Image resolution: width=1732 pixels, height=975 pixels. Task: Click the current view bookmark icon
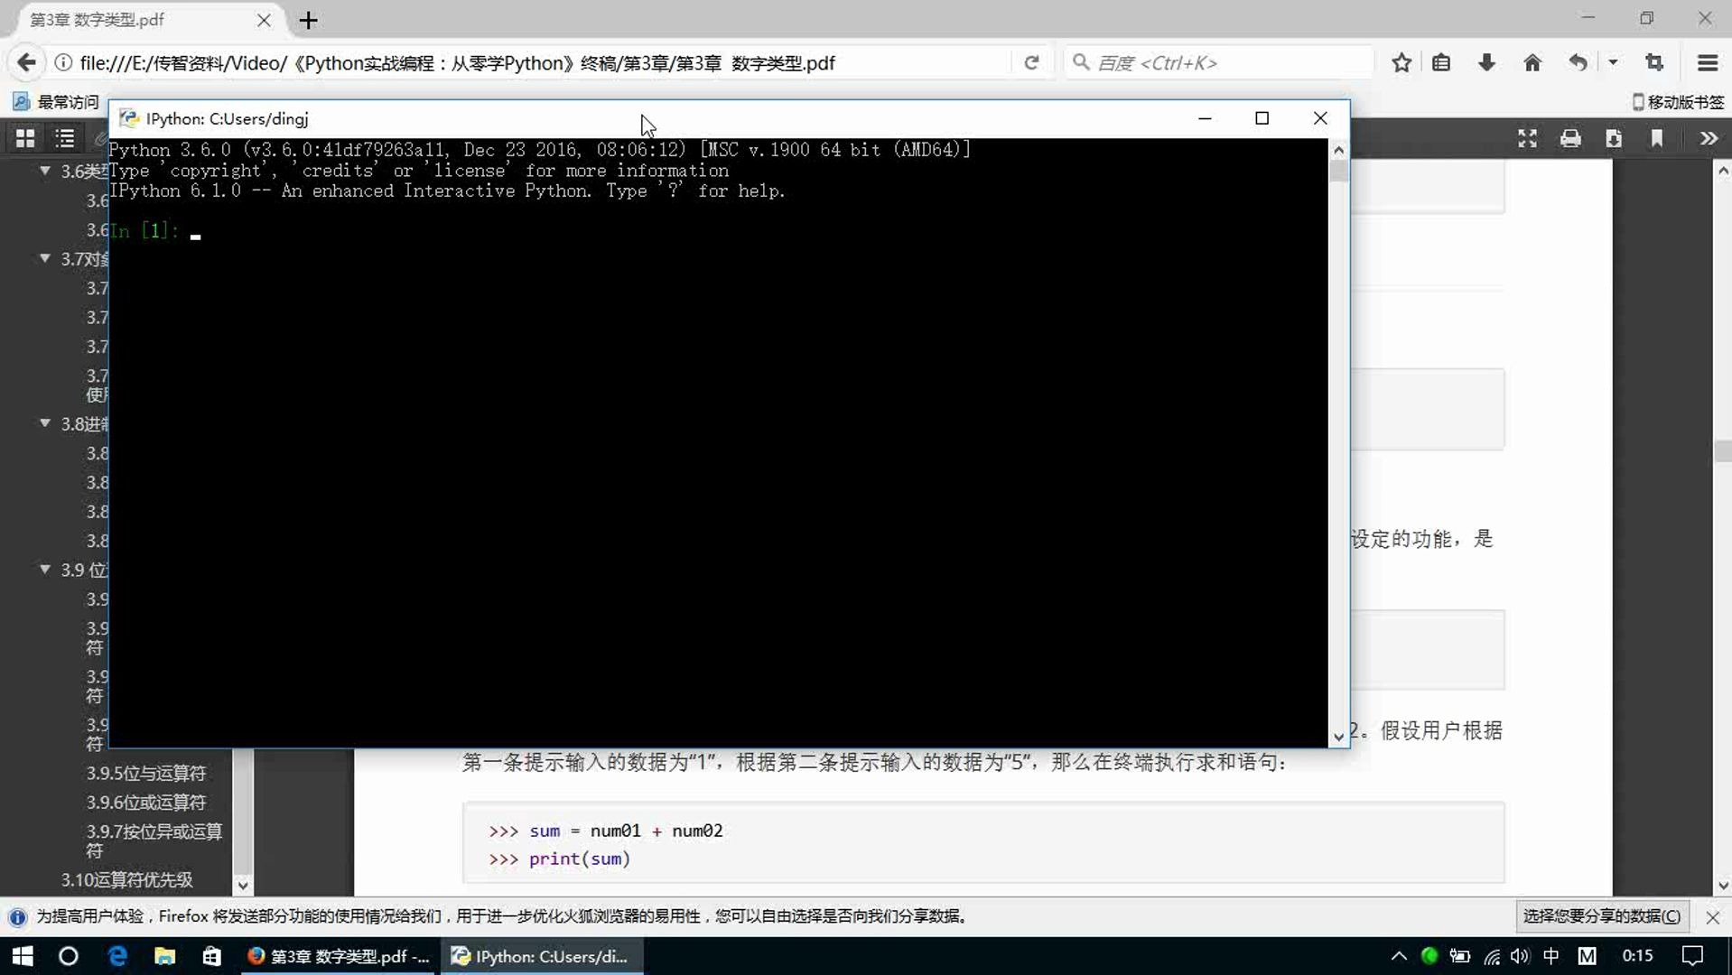1658,138
